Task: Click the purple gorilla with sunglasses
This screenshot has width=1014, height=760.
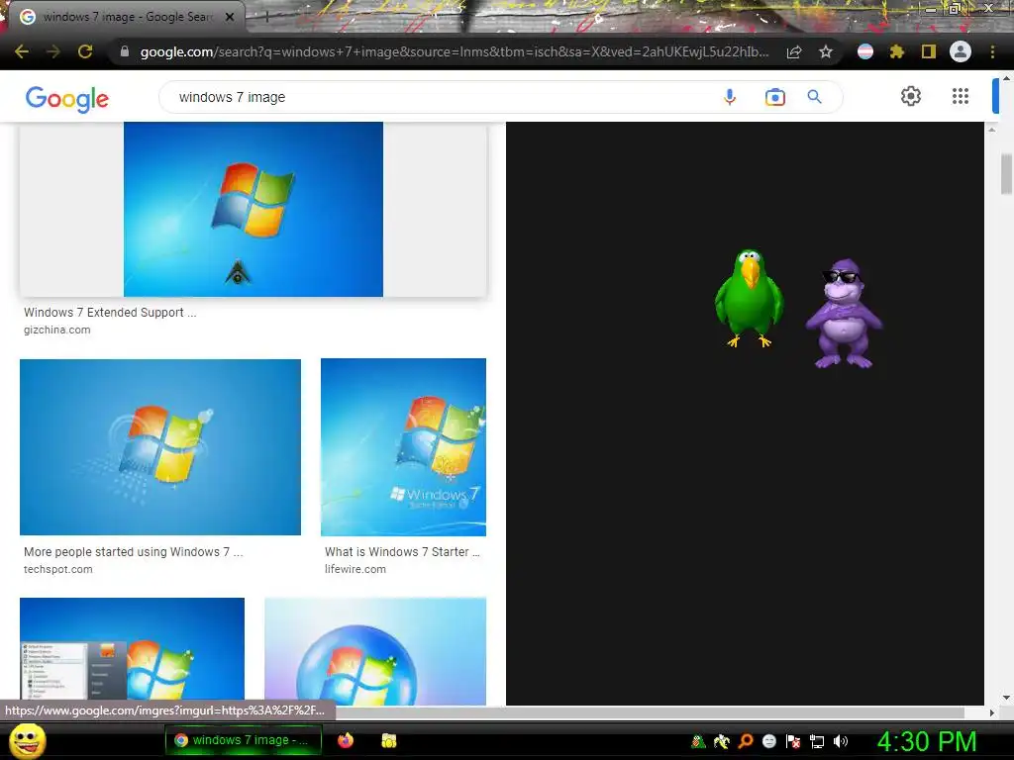Action: (844, 313)
